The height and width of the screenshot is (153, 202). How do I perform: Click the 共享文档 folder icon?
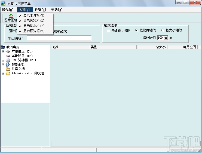8,69
